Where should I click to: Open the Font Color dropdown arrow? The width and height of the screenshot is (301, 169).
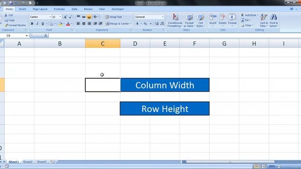pos(71,23)
